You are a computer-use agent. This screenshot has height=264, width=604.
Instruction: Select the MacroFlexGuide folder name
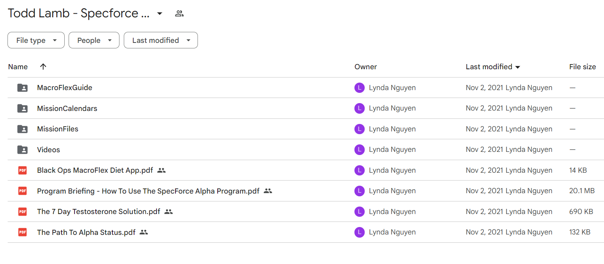[65, 88]
